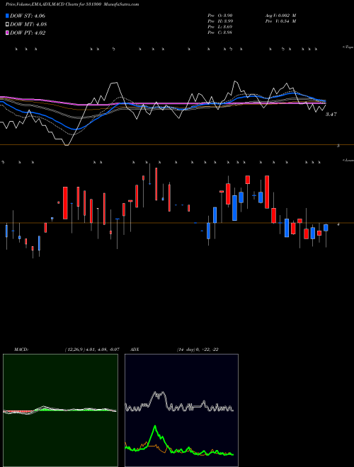The image size is (354, 467).
Task: Click the last blue candlestick on the right
Action: pyautogui.click(x=326, y=228)
